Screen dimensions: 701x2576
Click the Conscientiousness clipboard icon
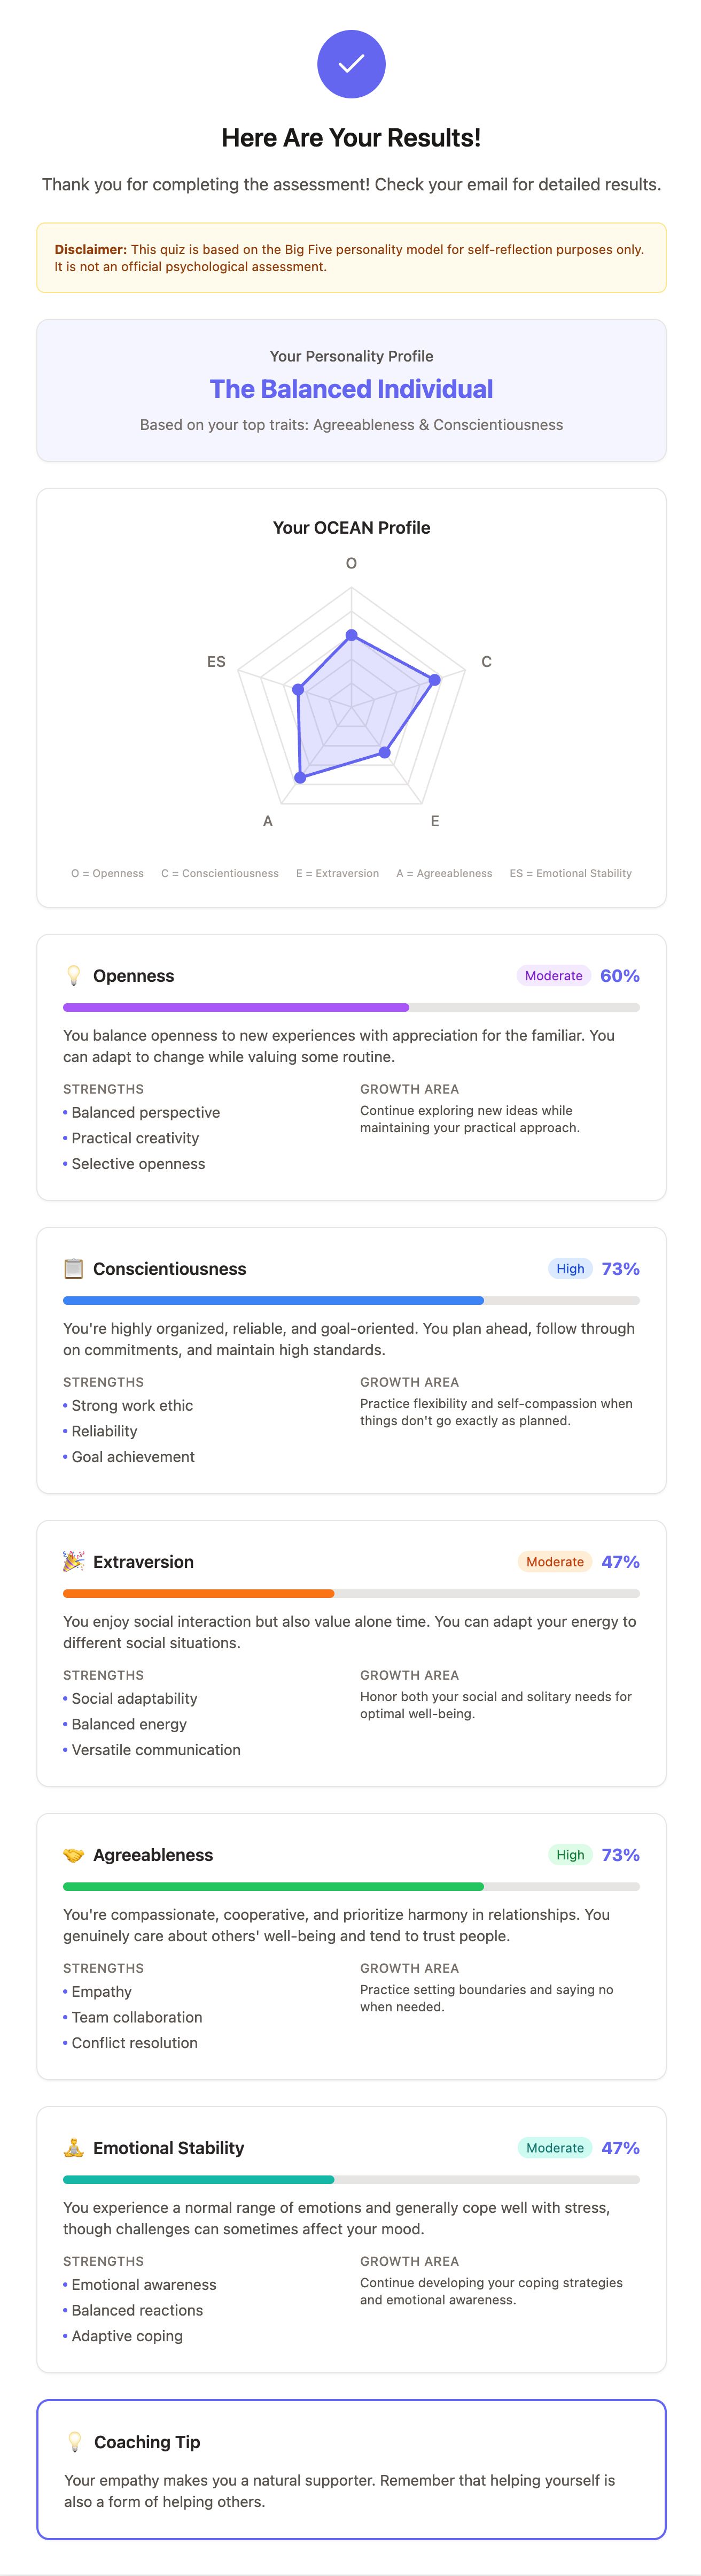(73, 1268)
